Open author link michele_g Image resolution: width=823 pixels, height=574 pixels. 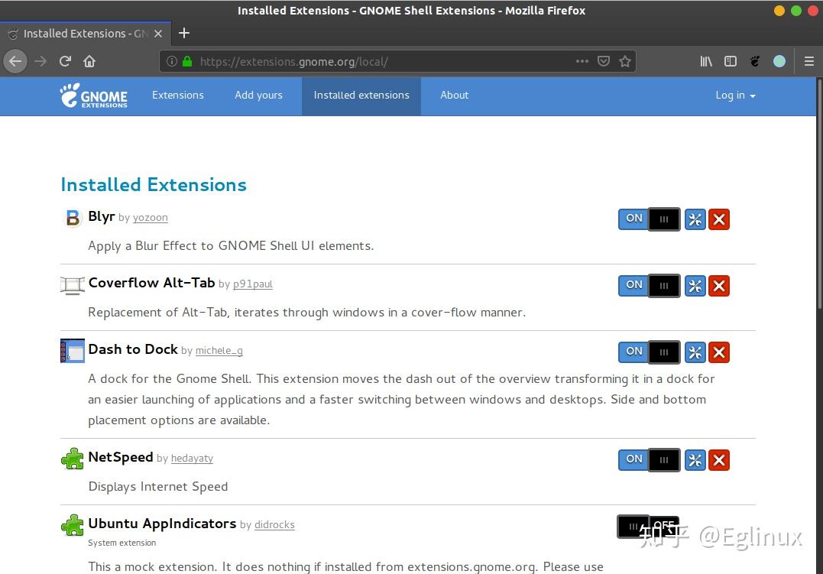point(219,351)
